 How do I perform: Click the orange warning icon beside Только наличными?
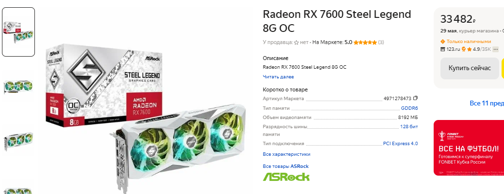click(442, 42)
